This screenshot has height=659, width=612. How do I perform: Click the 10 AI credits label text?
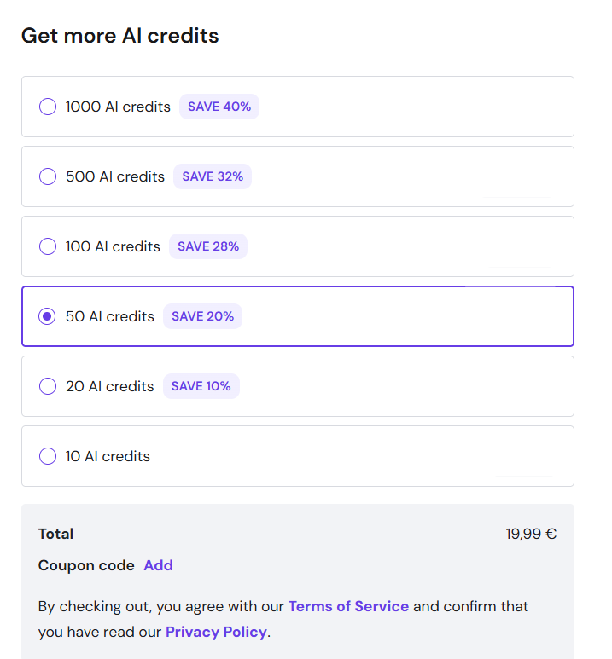pos(108,456)
